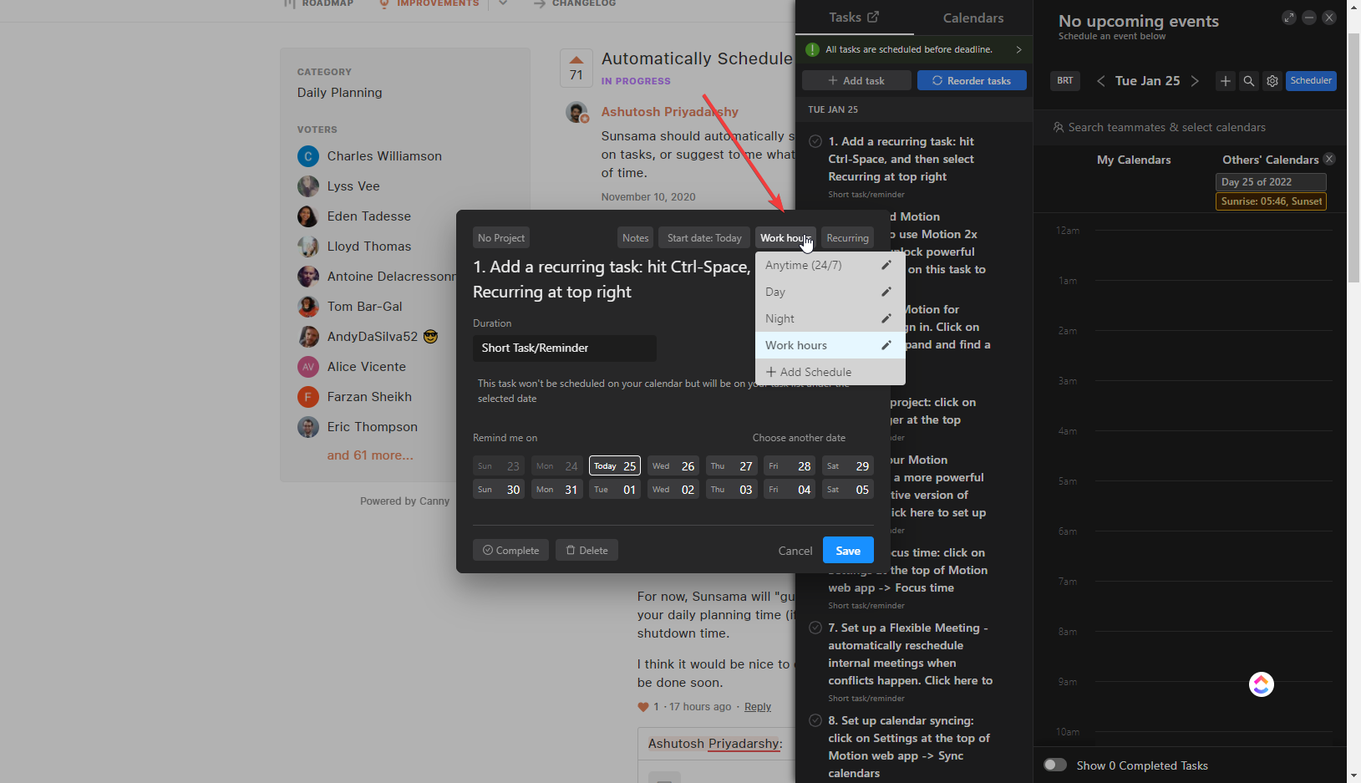The height and width of the screenshot is (783, 1361).
Task: Click the Complete button in the dialog
Action: point(511,550)
